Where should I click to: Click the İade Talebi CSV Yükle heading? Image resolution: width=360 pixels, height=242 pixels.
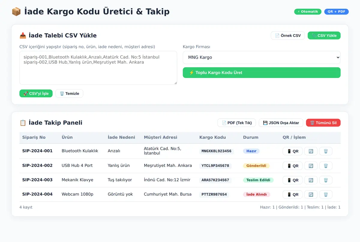click(58, 35)
